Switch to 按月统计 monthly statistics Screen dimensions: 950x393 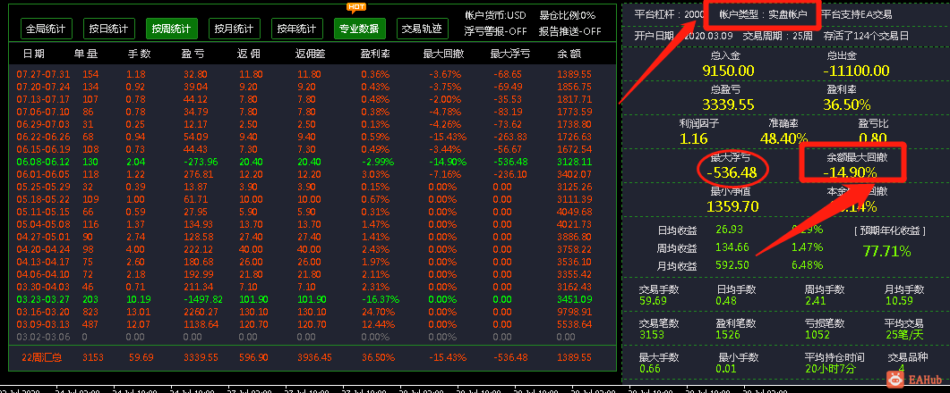point(235,29)
